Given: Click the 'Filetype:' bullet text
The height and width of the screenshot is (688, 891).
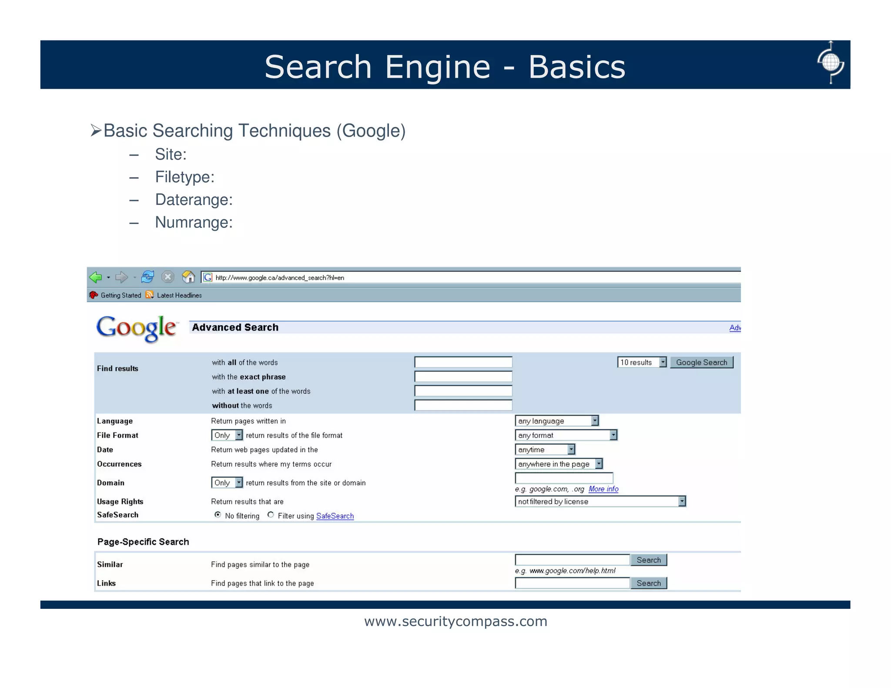Looking at the screenshot, I should (185, 177).
